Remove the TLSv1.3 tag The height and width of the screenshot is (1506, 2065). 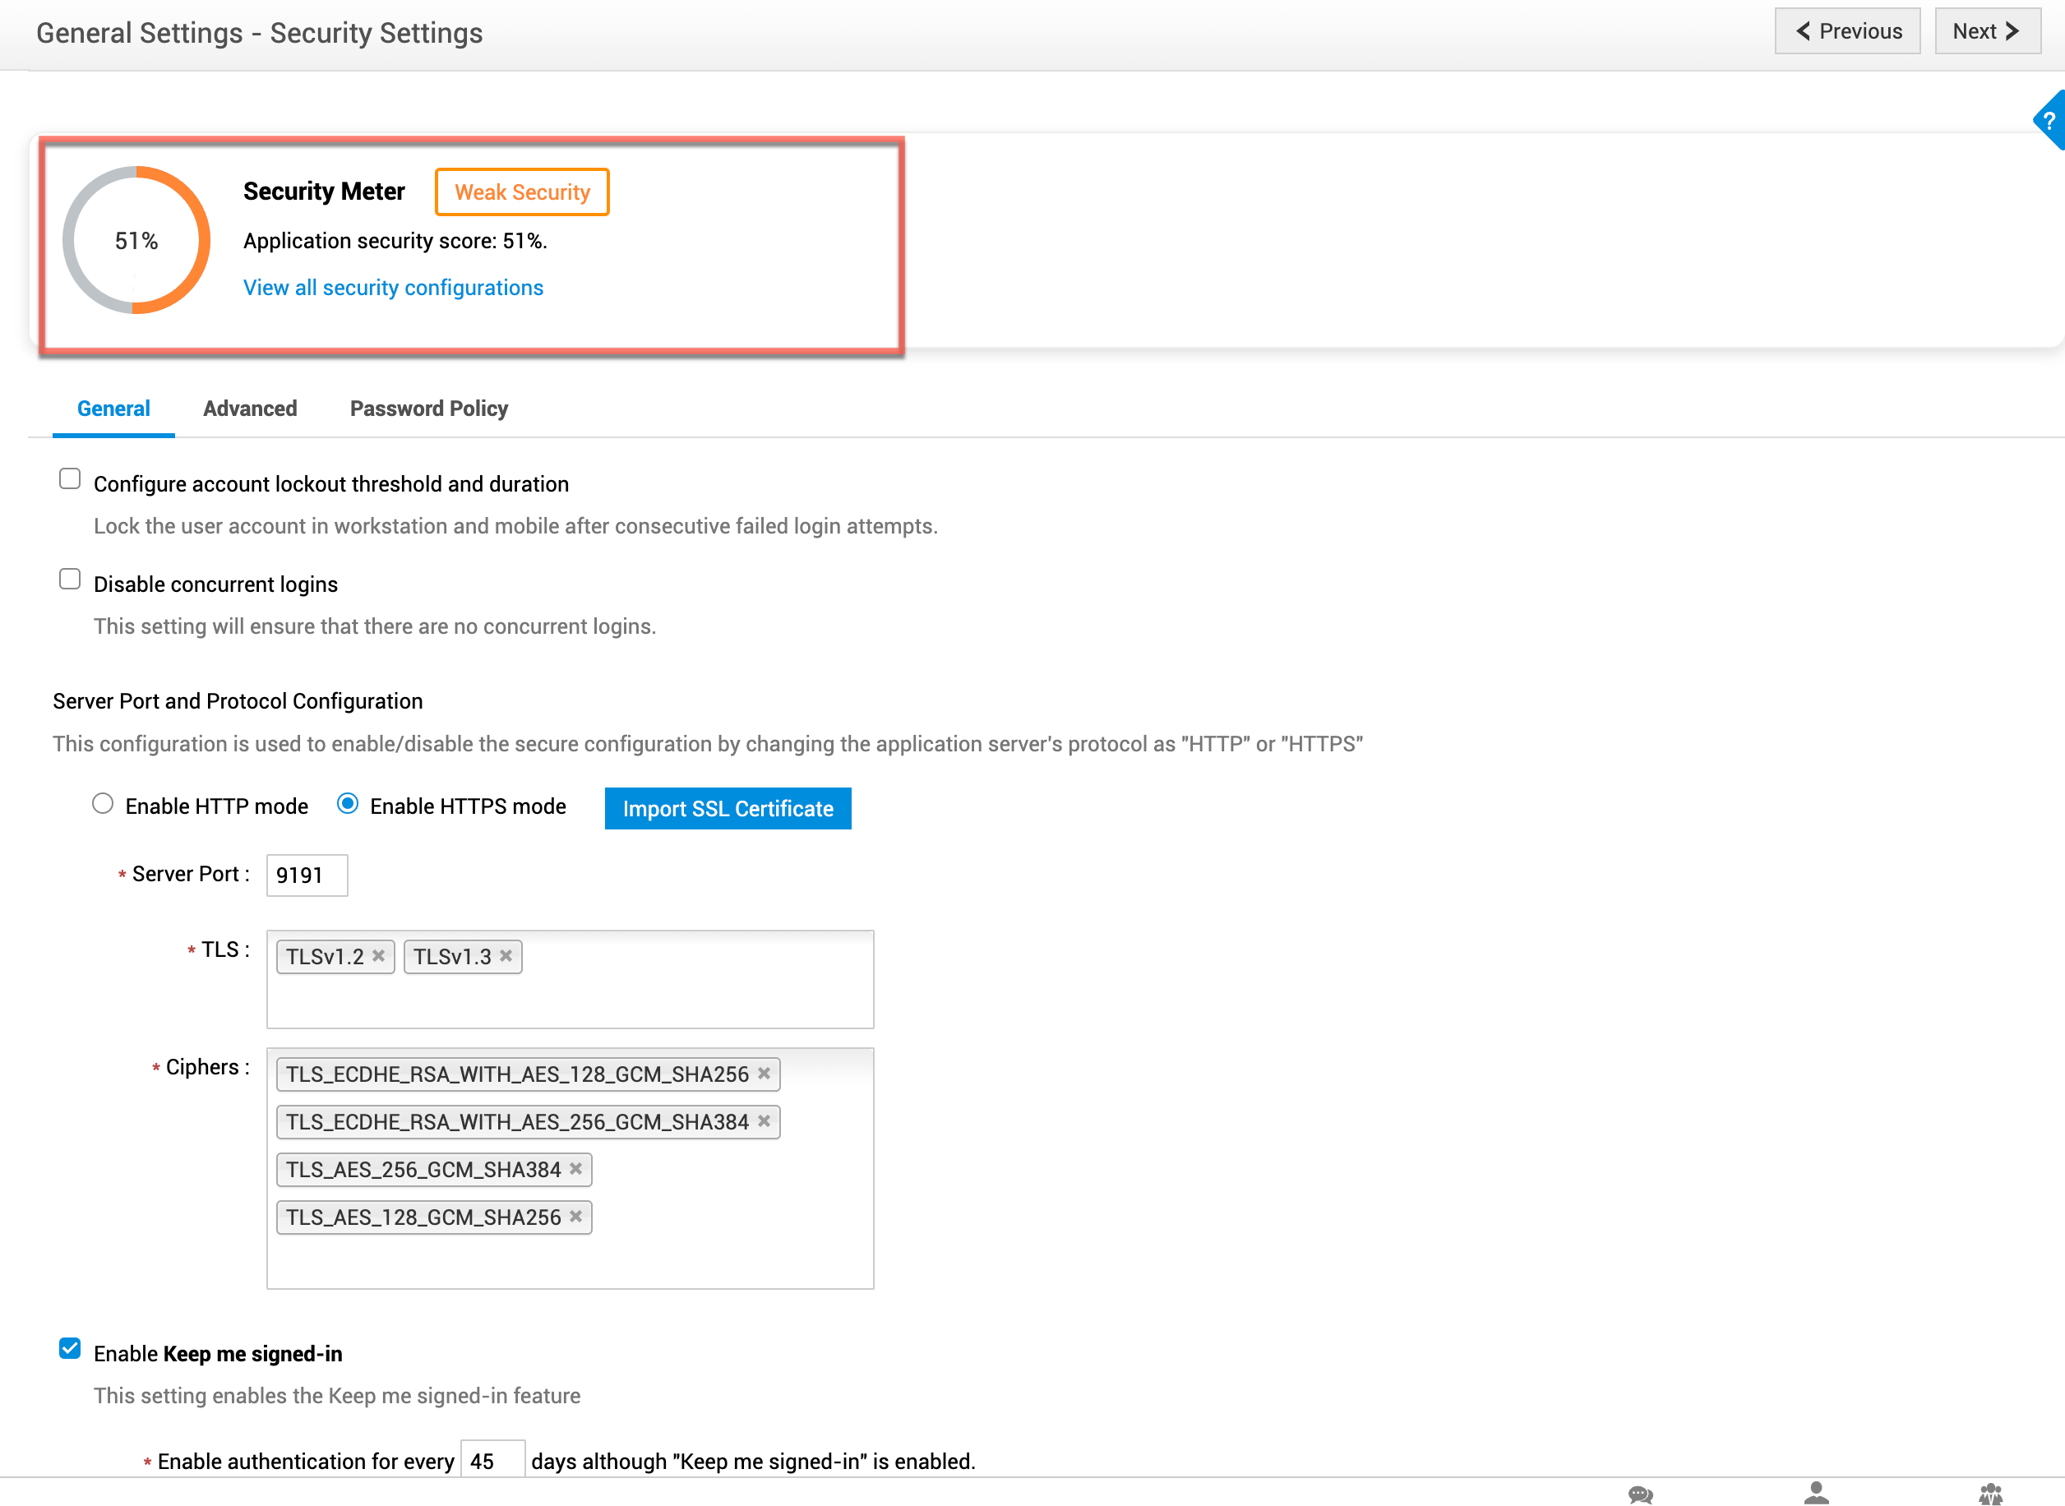[x=506, y=955]
